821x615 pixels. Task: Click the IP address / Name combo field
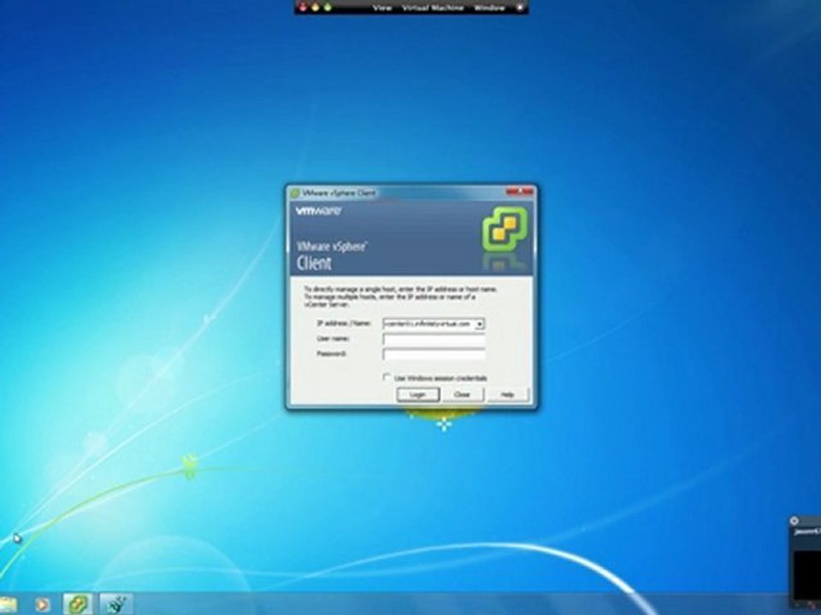(x=434, y=325)
